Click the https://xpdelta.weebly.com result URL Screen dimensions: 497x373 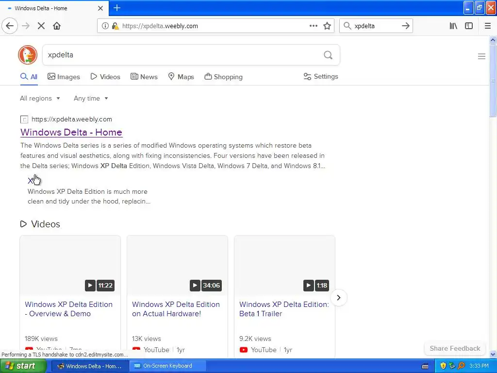72,119
